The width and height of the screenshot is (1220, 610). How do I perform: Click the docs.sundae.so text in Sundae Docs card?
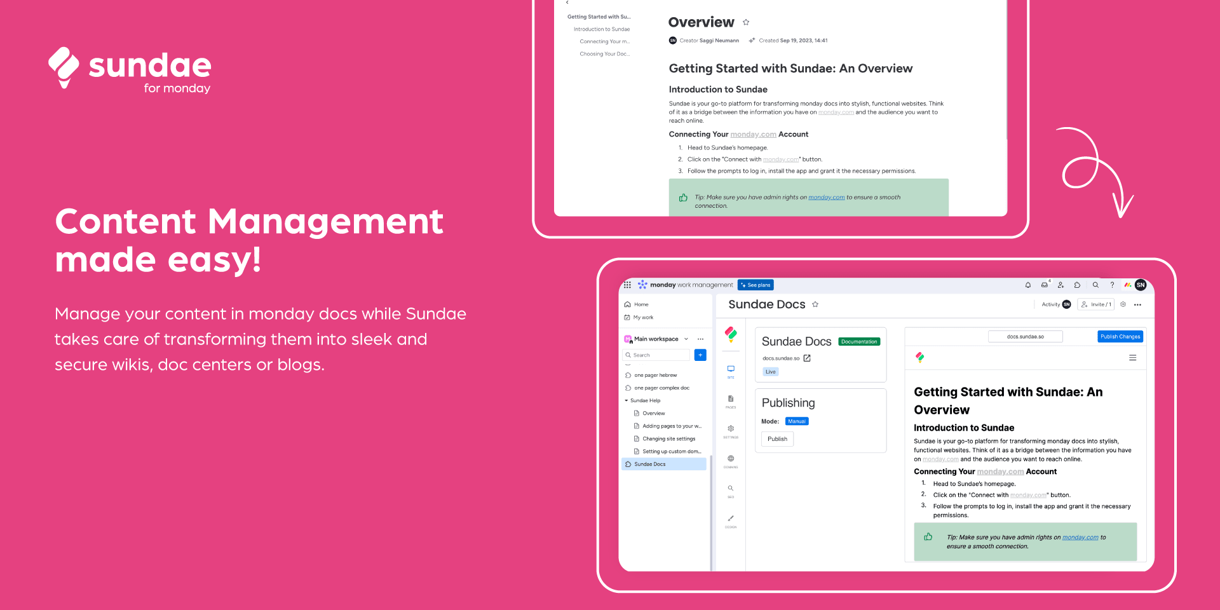[781, 358]
